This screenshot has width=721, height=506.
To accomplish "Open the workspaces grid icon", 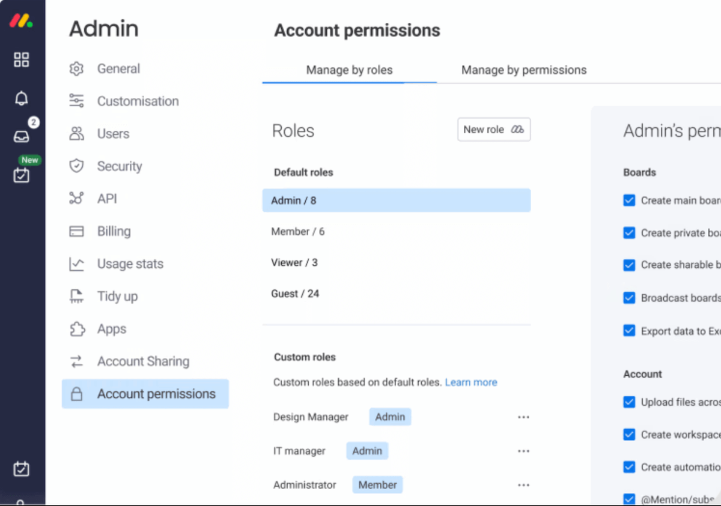I will [x=22, y=59].
